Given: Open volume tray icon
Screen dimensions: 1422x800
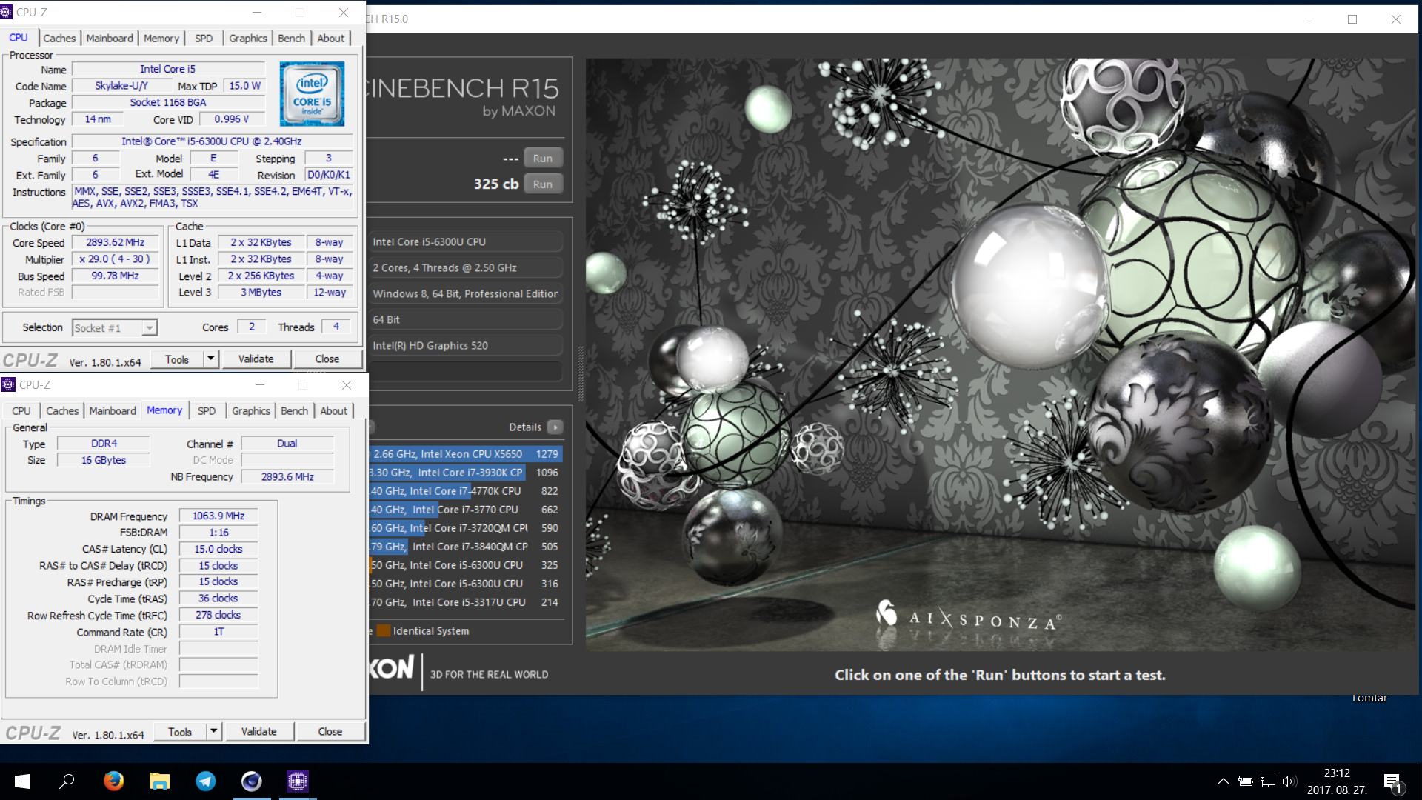Looking at the screenshot, I should point(1289,781).
